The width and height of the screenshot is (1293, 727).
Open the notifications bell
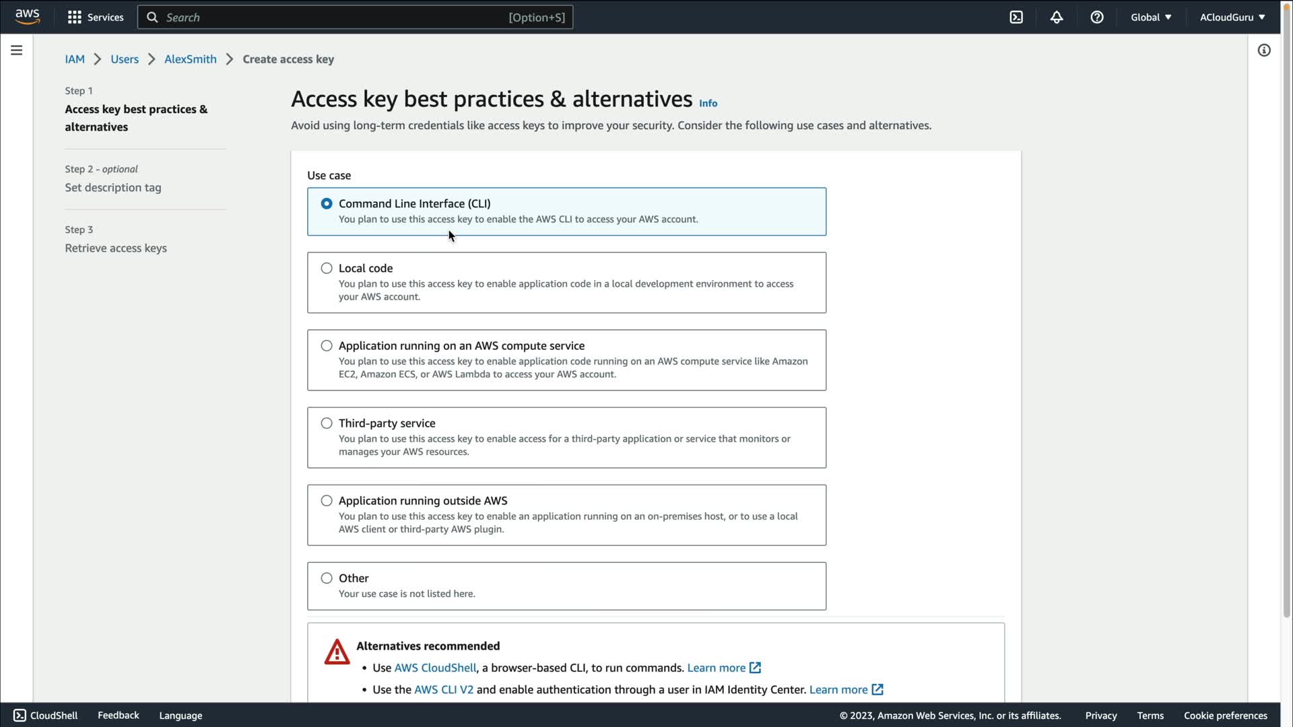pos(1057,18)
